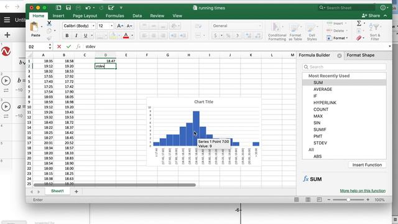
Task: Apply the red font color
Action: [126, 35]
